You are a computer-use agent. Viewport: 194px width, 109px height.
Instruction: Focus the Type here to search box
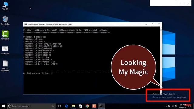(x=31, y=106)
